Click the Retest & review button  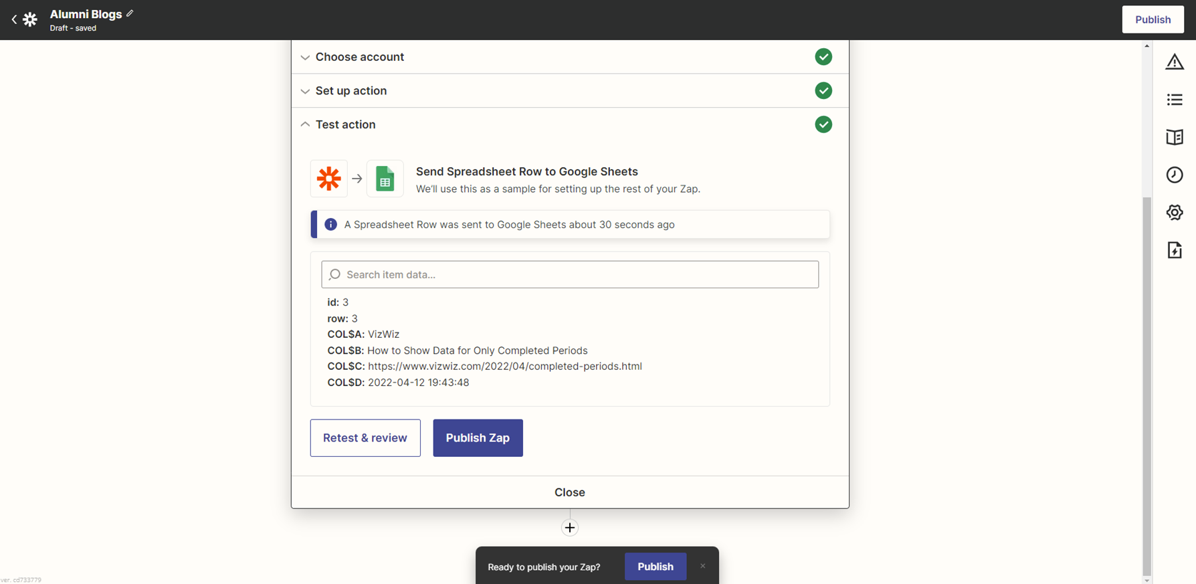point(365,438)
